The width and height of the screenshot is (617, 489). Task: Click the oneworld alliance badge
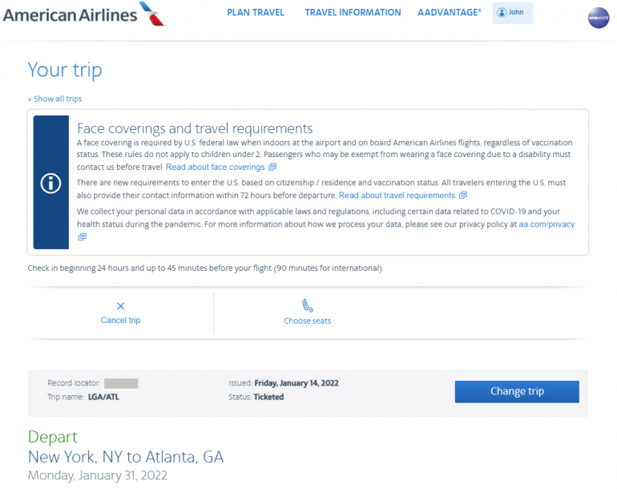pyautogui.click(x=598, y=18)
